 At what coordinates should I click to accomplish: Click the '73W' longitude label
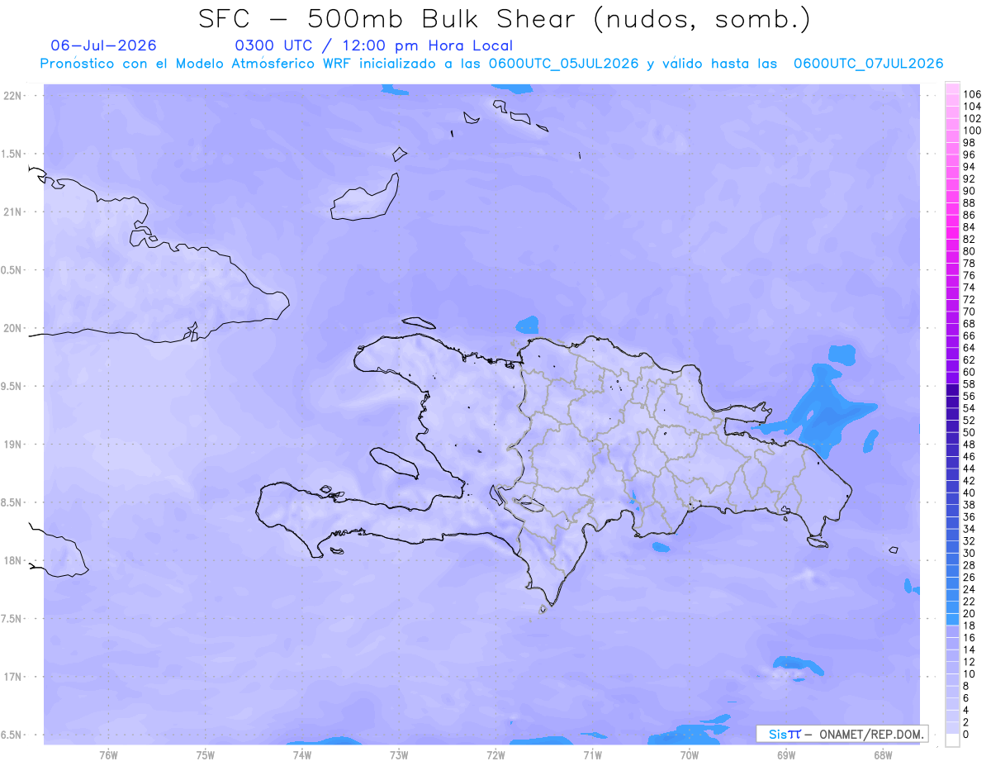[399, 755]
